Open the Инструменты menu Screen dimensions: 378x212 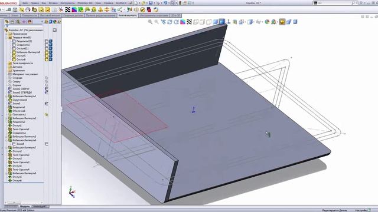(x=67, y=3)
